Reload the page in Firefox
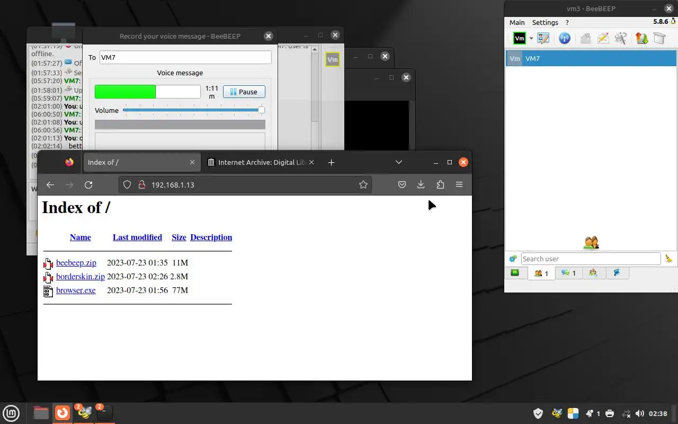The image size is (678, 424). click(88, 184)
